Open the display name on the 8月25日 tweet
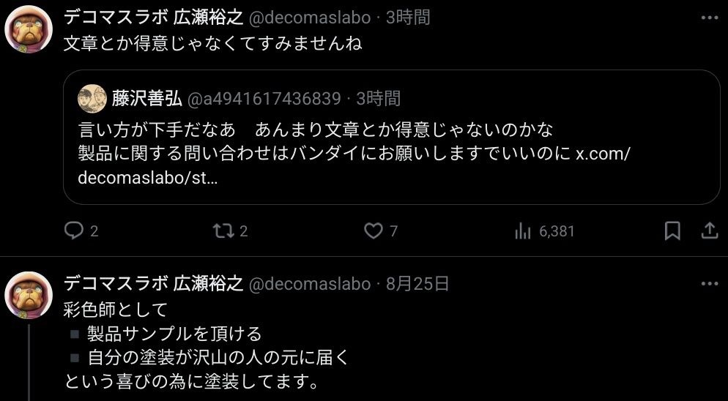Viewport: 728px width, 401px height. (154, 284)
